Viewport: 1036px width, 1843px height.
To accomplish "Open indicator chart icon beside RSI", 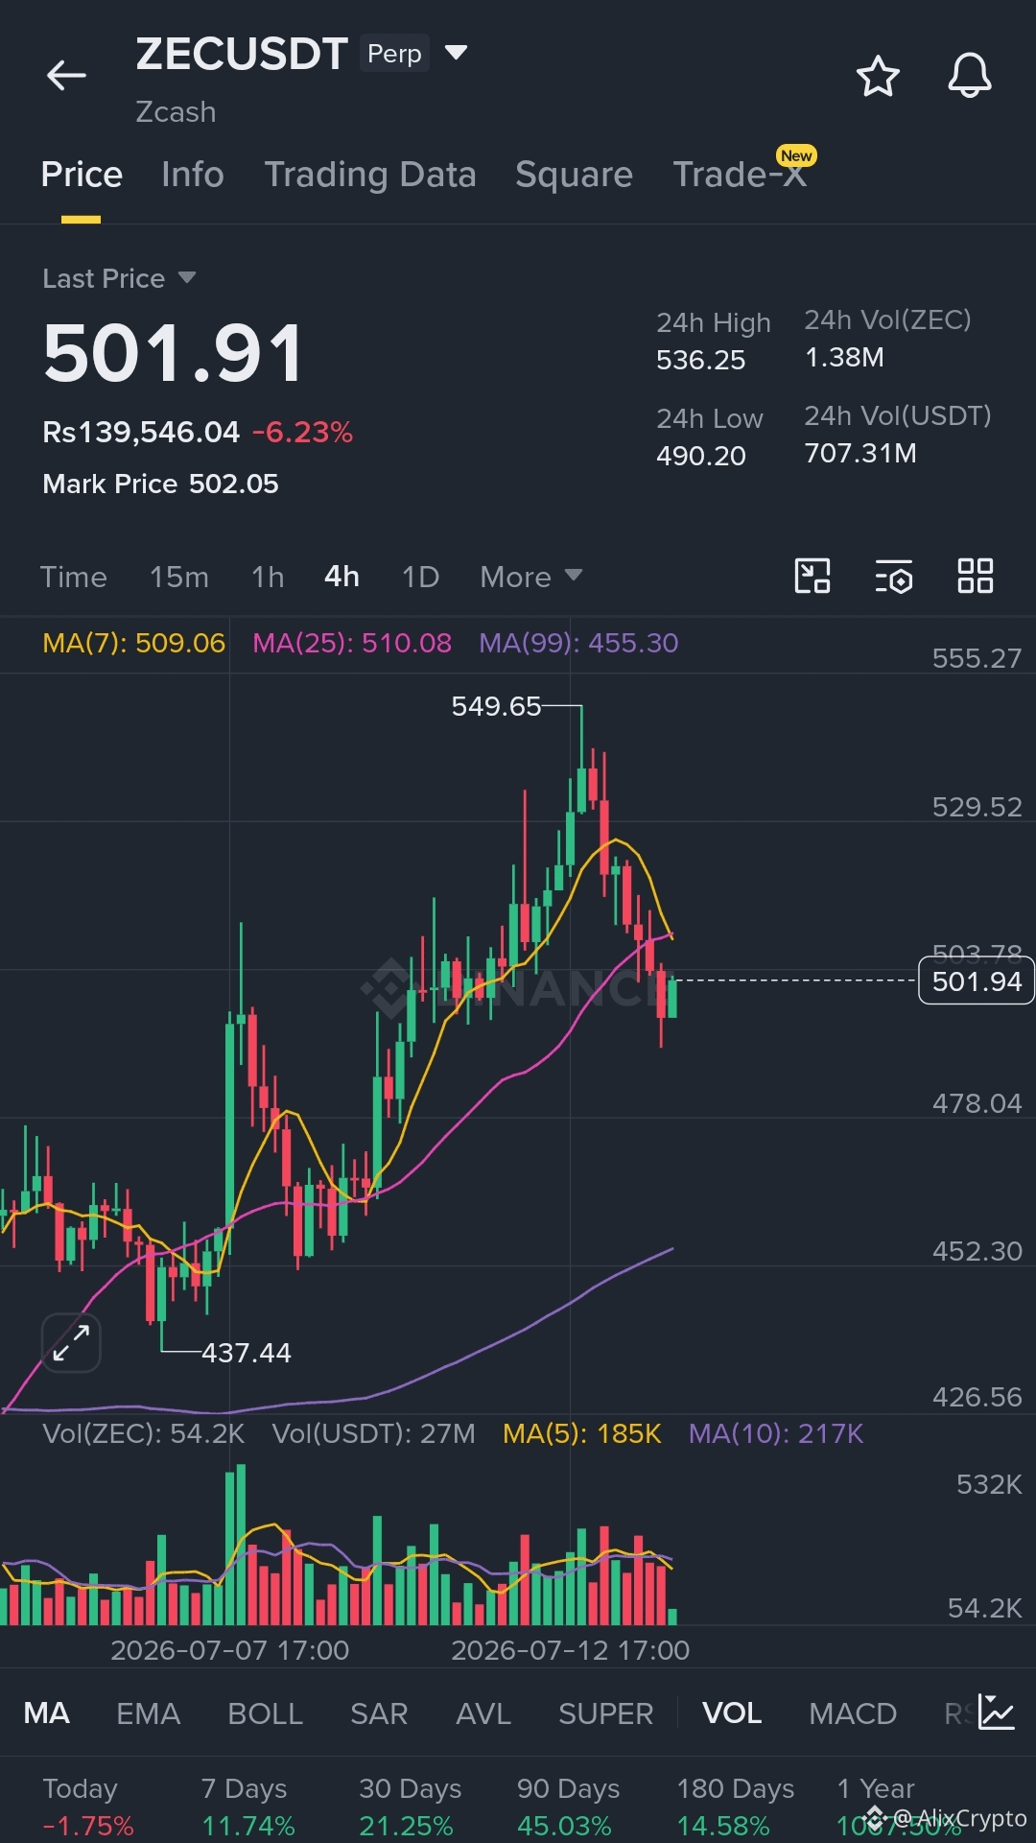I will tap(996, 1713).
